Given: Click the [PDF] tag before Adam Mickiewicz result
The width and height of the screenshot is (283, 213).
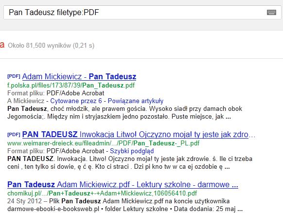Looking at the screenshot, I should pyautogui.click(x=14, y=76).
